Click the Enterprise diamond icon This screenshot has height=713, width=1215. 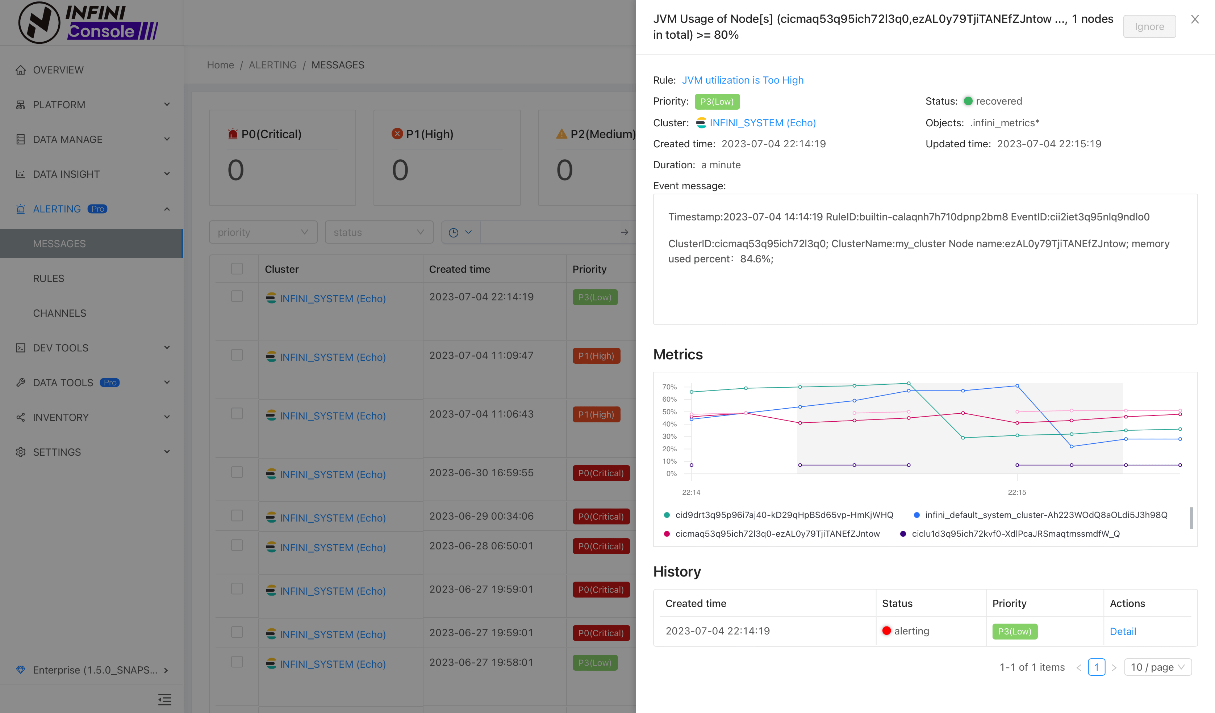20,670
